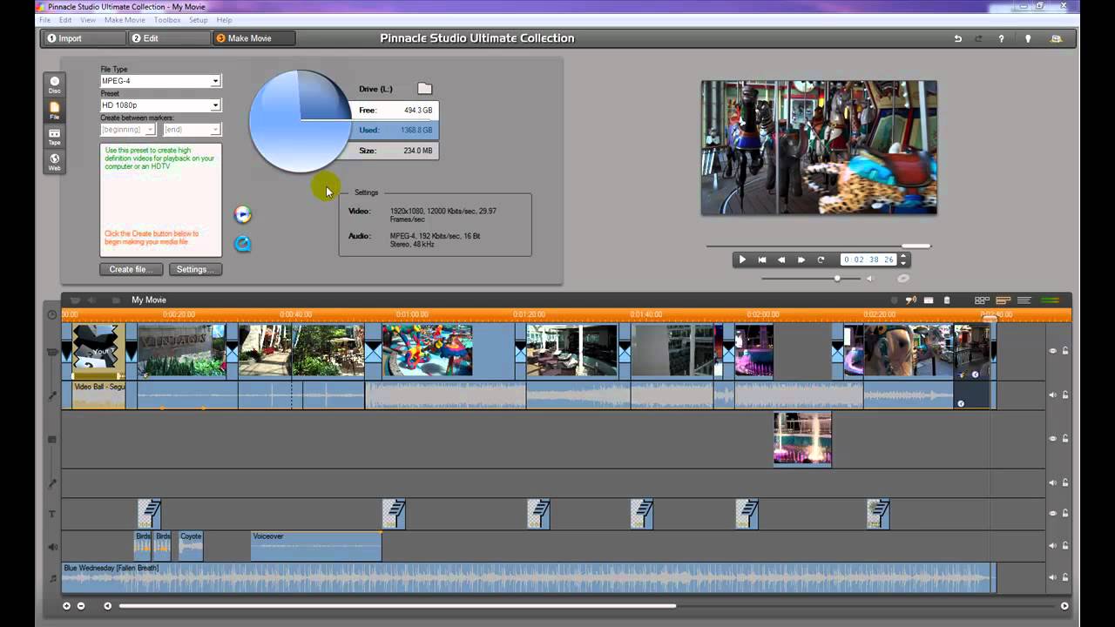Open the View menu
1115x627 pixels.
(88, 20)
